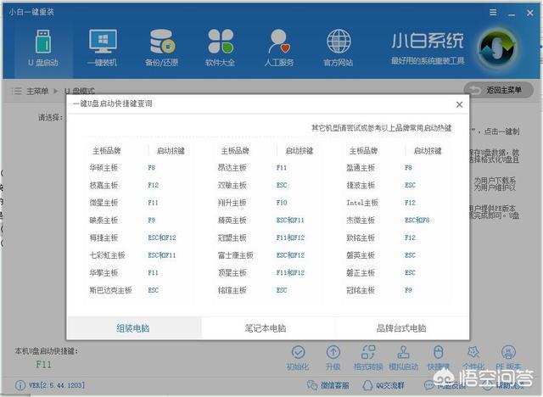Click the PE版本 icon
Viewport: 543px width, 397px height.
point(508,352)
